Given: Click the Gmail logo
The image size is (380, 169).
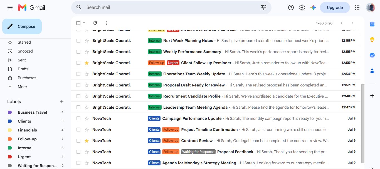Looking at the screenshot, I should [31, 8].
